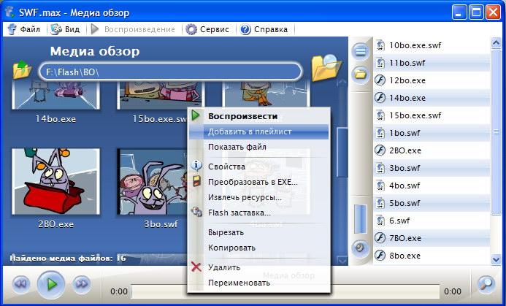506x306 pixels.
Task: Click Flash icon of 2BO.exe in list
Action: click(x=380, y=150)
